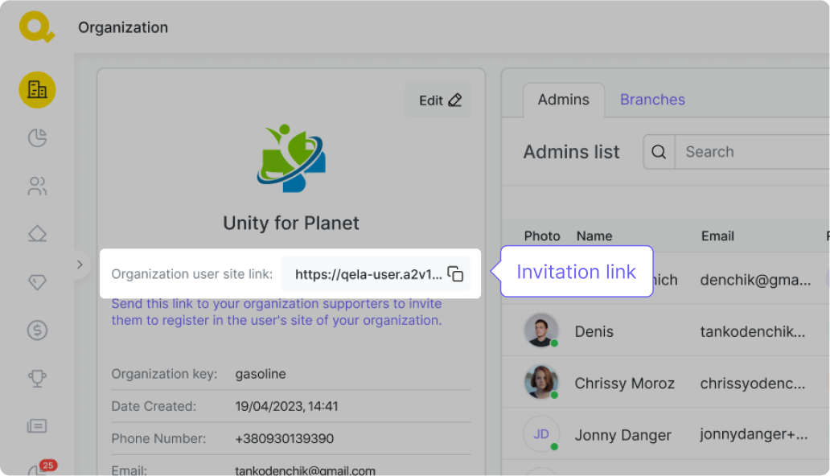The image size is (830, 476).
Task: Open the users sidebar icon
Action: tap(37, 187)
